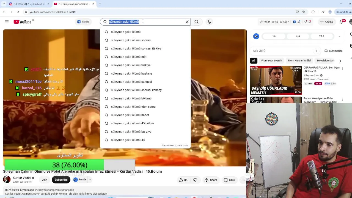Open the CERRAHPAŞALILAR video thumbnail
The image size is (352, 198).
(x=276, y=80)
